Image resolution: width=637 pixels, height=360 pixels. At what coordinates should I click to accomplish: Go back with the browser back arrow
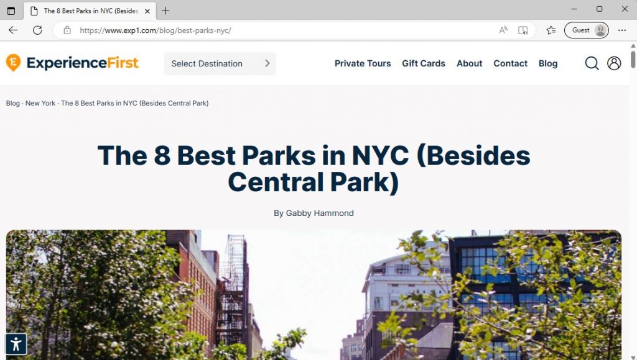(14, 30)
